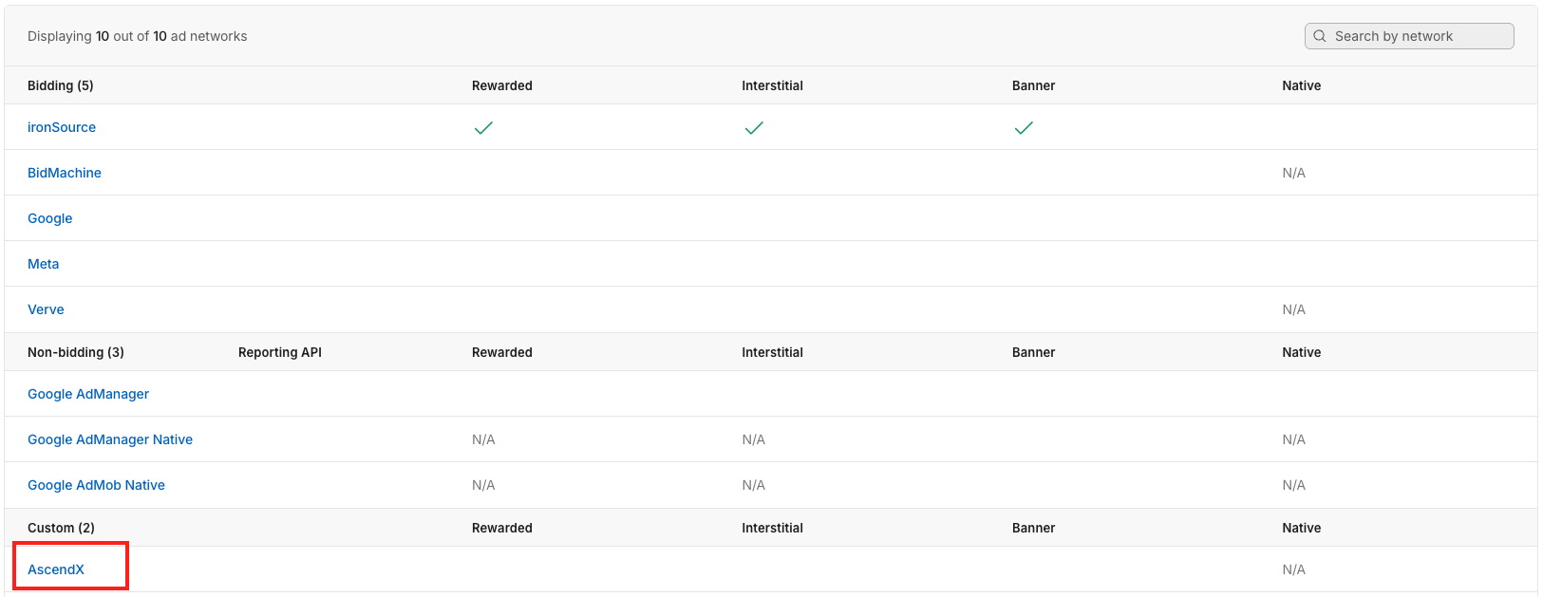Click the Banner header in Non-bidding section
1543x597 pixels.
[1034, 352]
